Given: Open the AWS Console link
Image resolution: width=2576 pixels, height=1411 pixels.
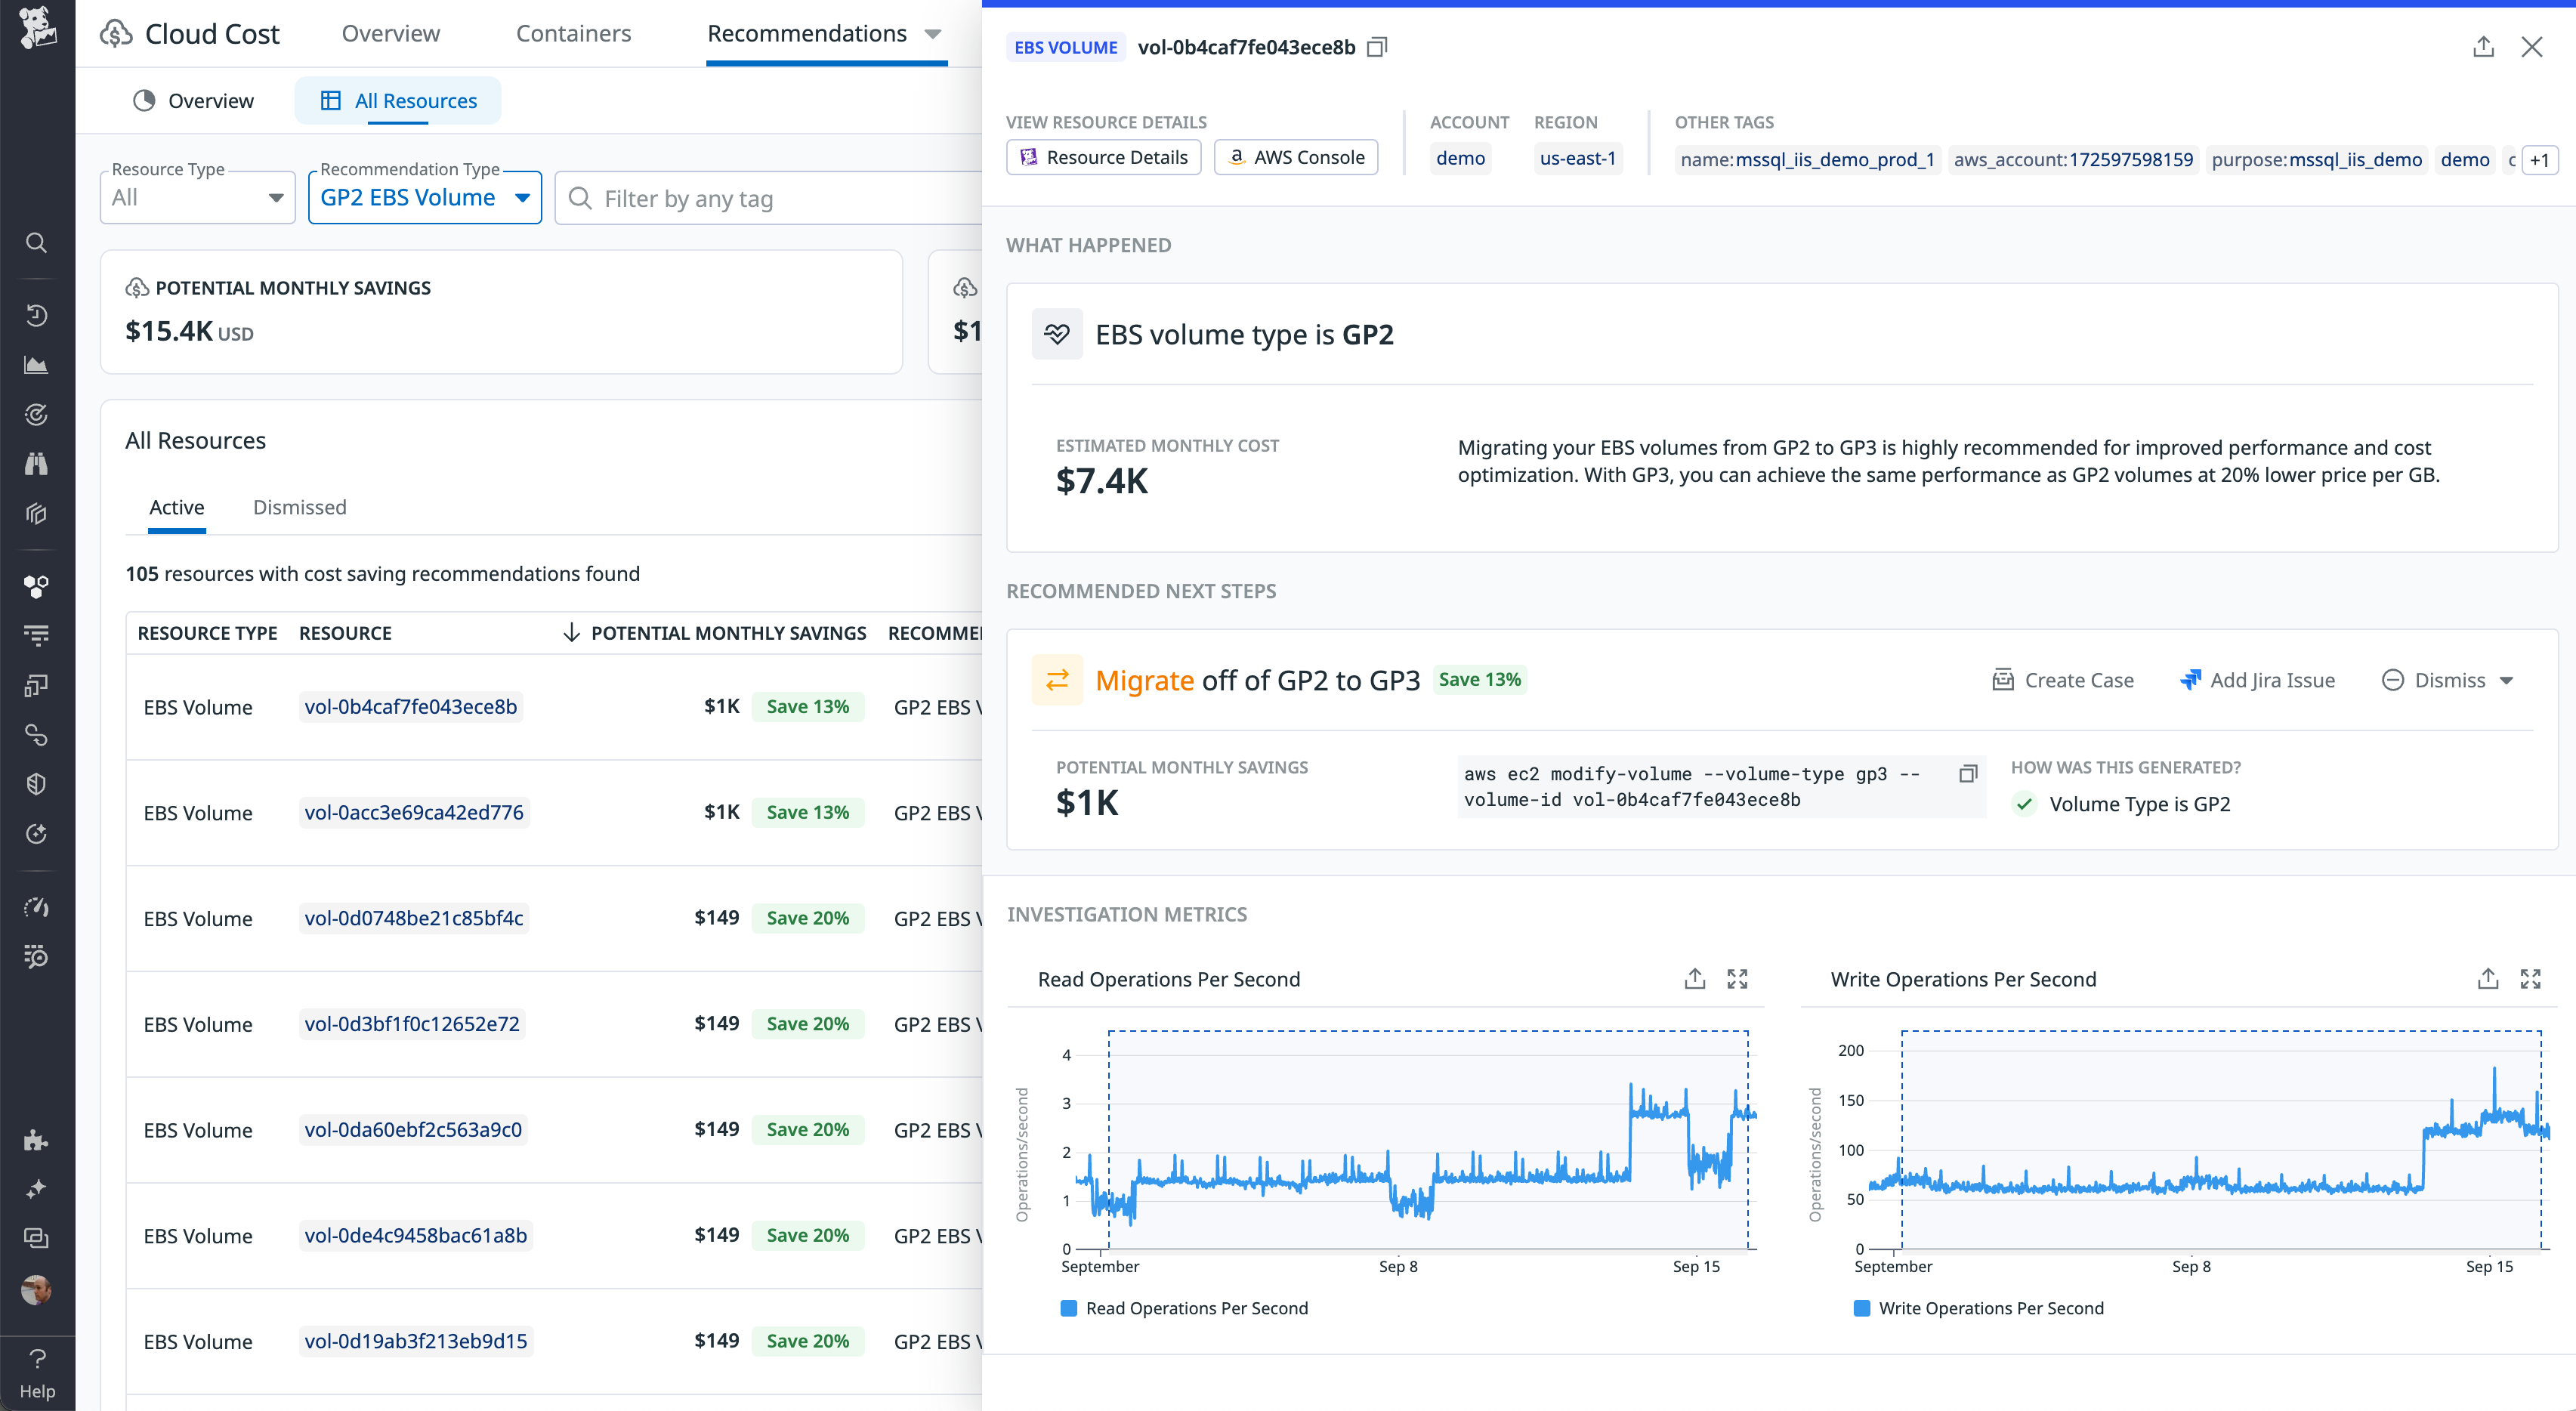Looking at the screenshot, I should (1296, 157).
